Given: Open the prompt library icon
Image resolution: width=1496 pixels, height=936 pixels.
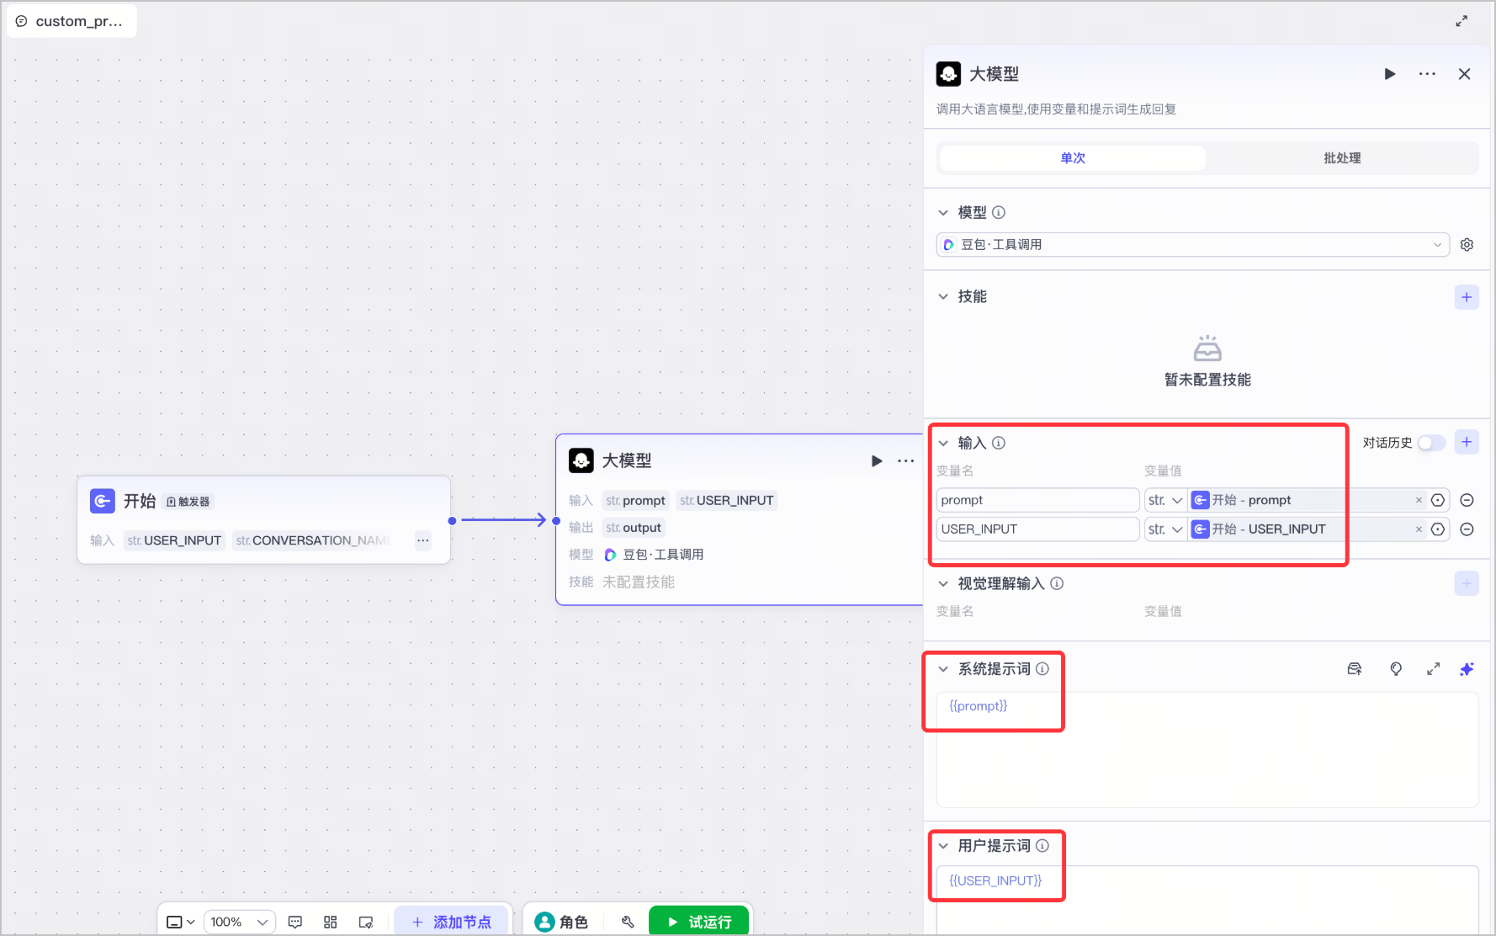Looking at the screenshot, I should pos(1355,669).
